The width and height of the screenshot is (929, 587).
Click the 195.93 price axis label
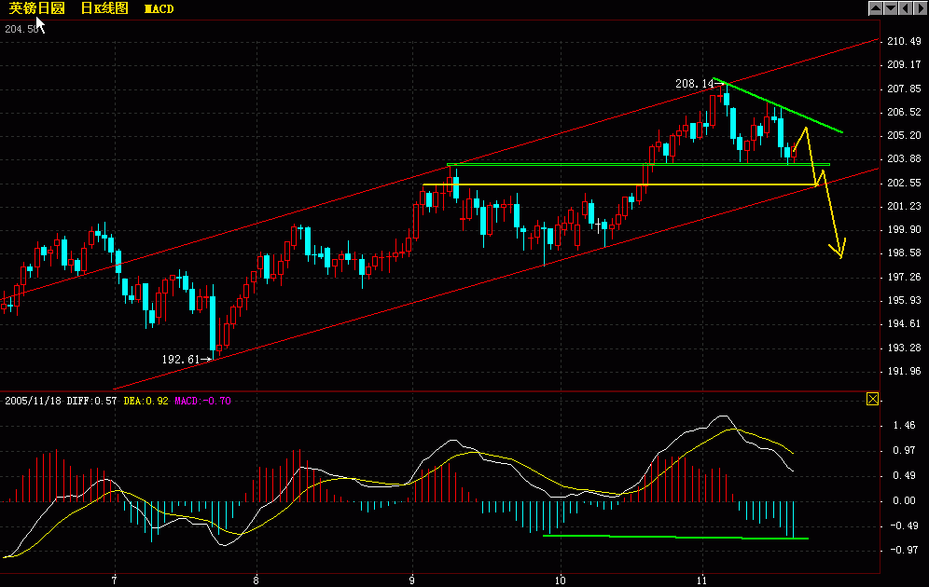tap(904, 301)
